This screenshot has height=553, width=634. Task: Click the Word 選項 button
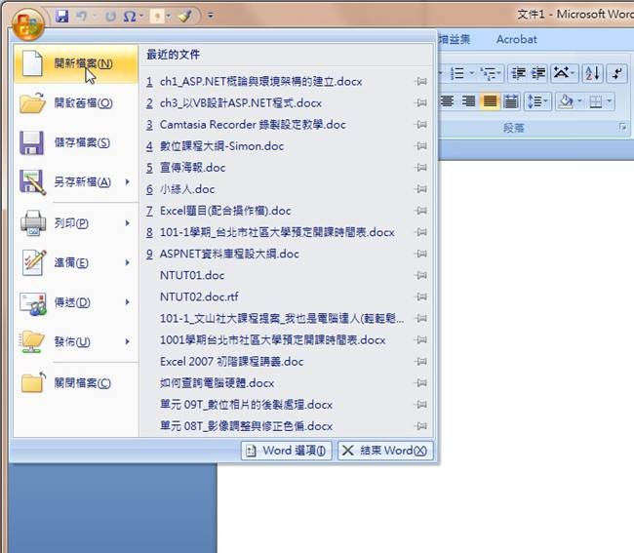coord(286,451)
